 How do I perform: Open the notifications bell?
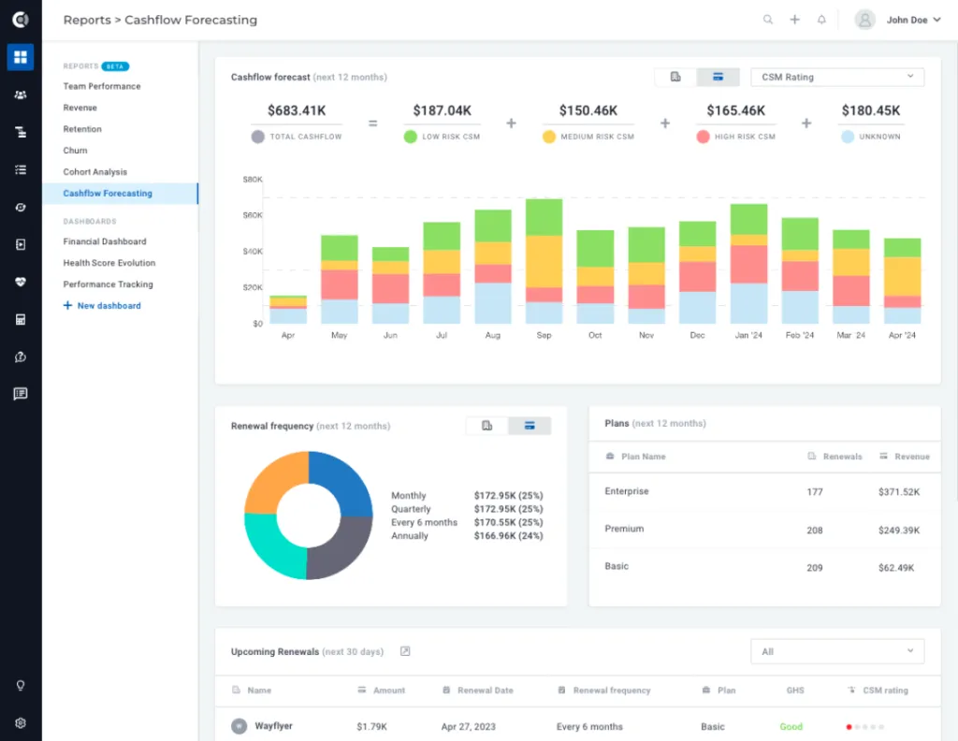pos(821,20)
